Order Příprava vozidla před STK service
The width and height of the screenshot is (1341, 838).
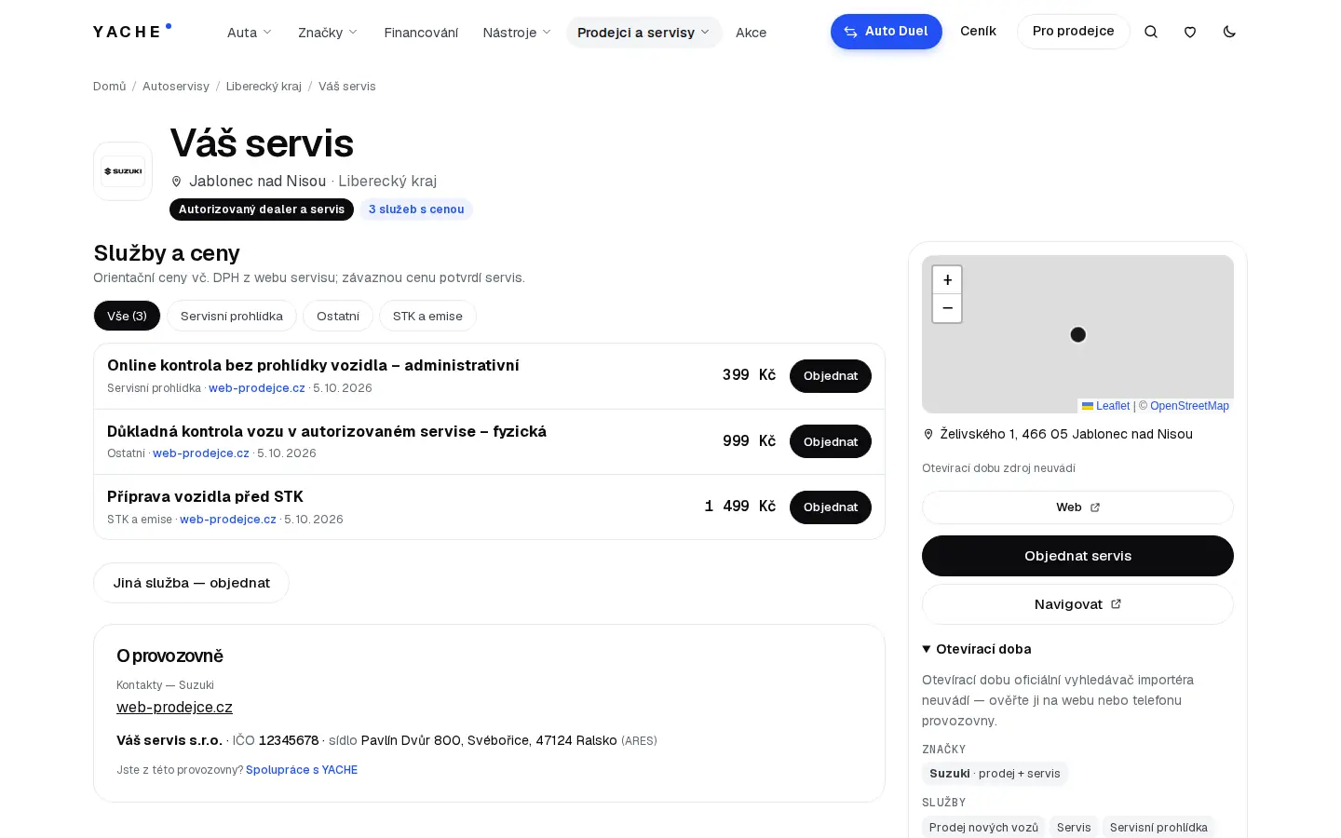click(831, 507)
